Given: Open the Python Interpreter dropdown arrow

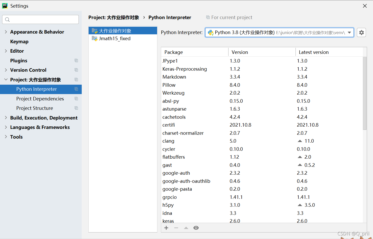Looking at the screenshot, I should click(x=349, y=33).
